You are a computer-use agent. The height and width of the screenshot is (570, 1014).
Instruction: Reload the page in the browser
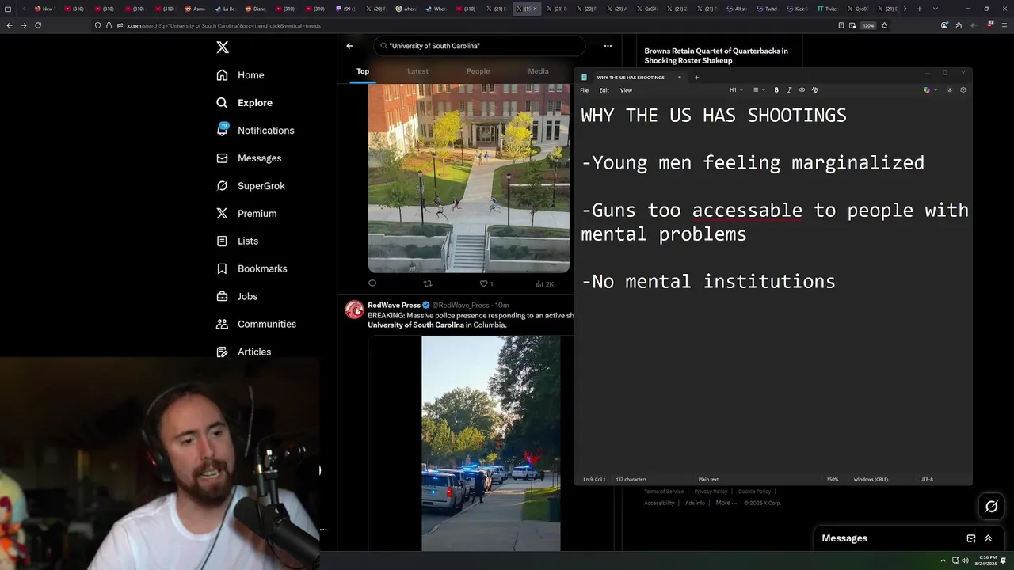coord(38,25)
